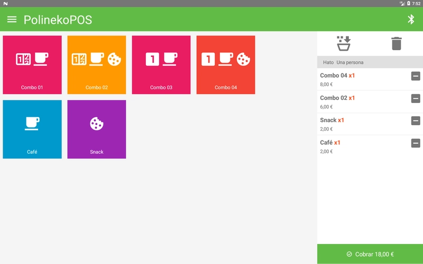Add a Snack to the order
This screenshot has height=264, width=423.
tap(97, 129)
